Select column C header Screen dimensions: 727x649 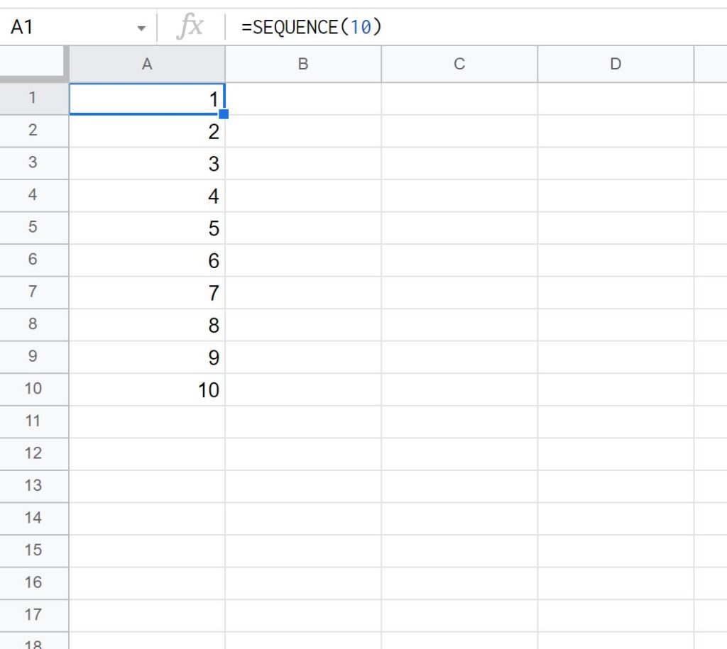[459, 64]
